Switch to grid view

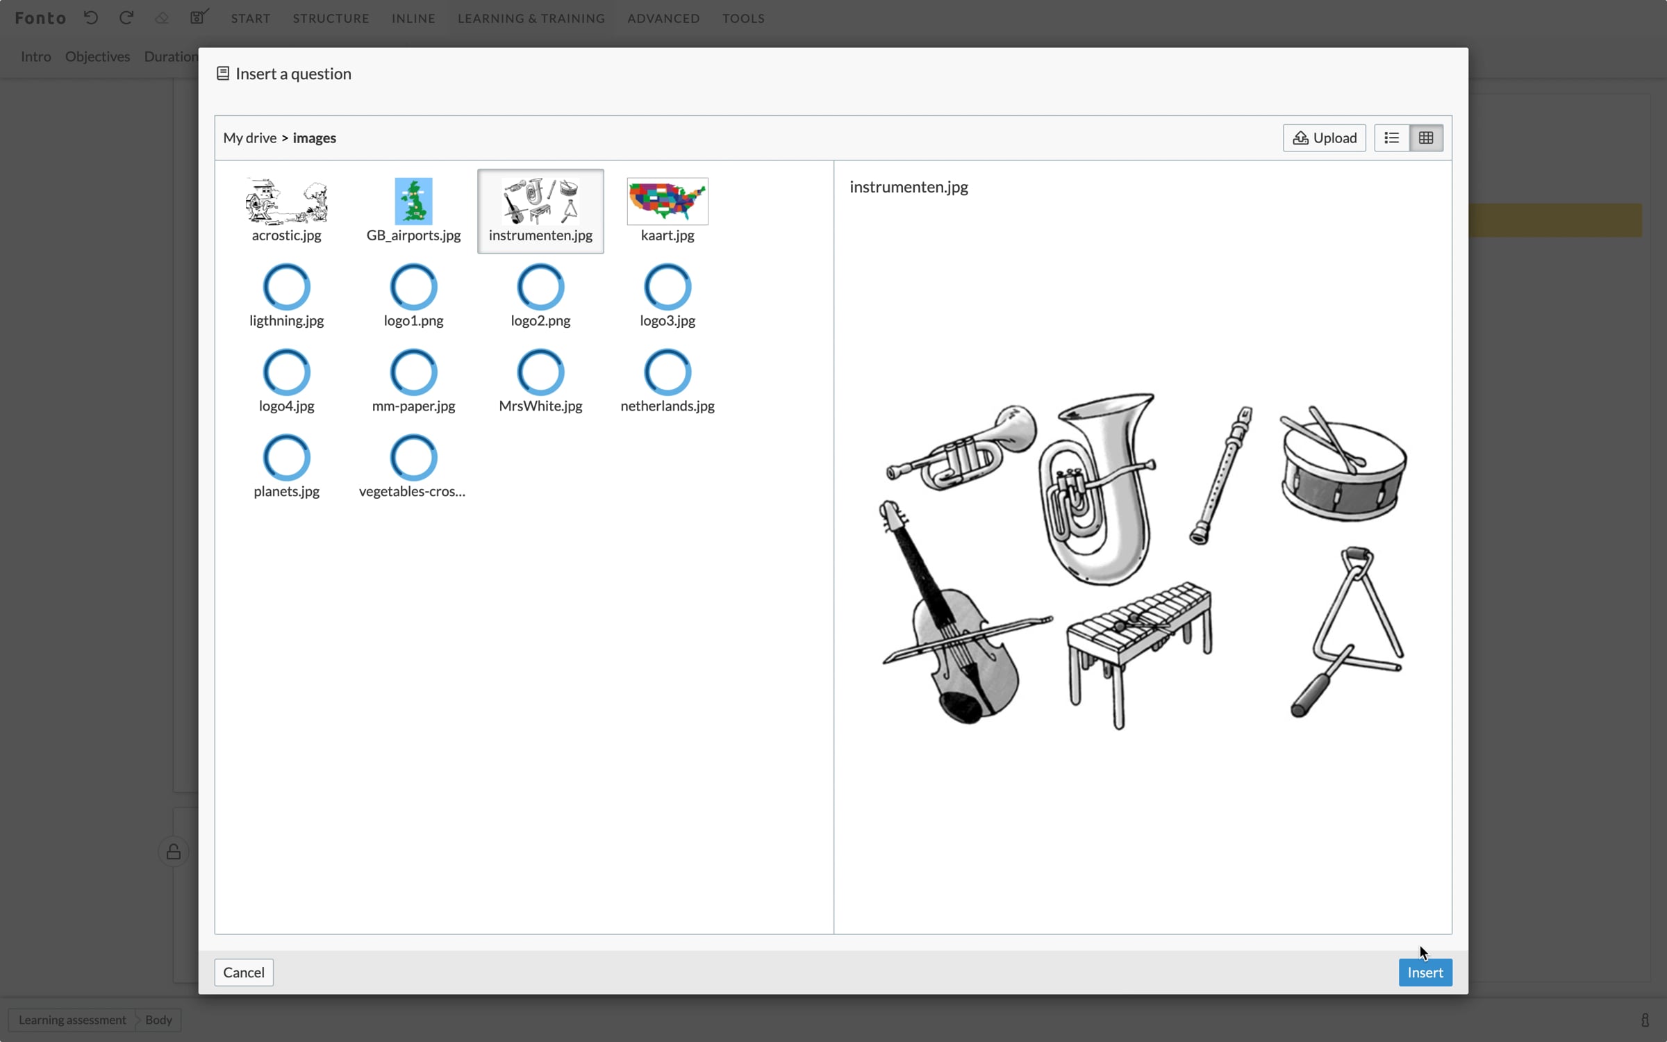(1426, 138)
